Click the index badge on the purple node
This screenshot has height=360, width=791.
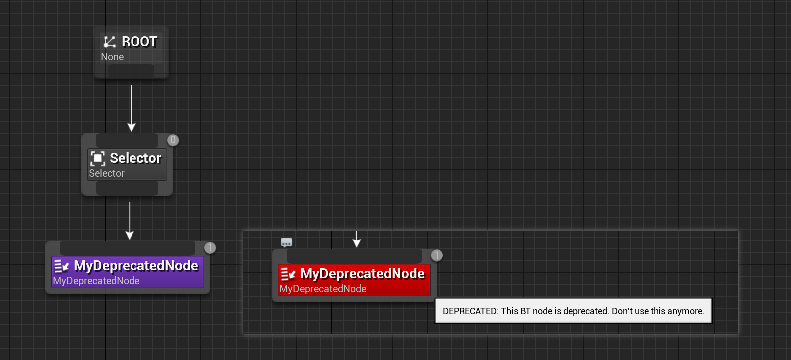pyautogui.click(x=210, y=248)
